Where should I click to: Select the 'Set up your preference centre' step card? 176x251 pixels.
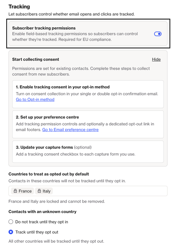point(88,124)
